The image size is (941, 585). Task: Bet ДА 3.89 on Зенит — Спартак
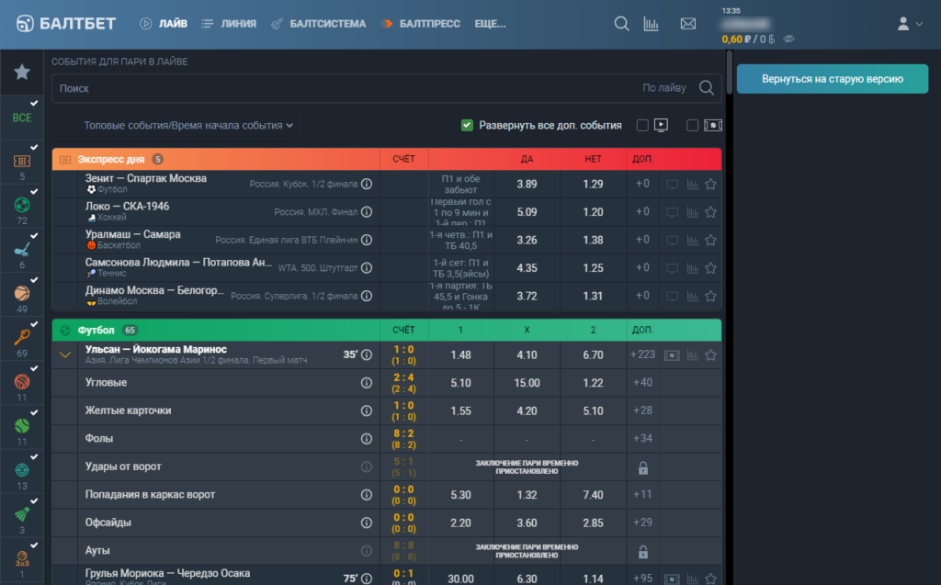point(527,185)
